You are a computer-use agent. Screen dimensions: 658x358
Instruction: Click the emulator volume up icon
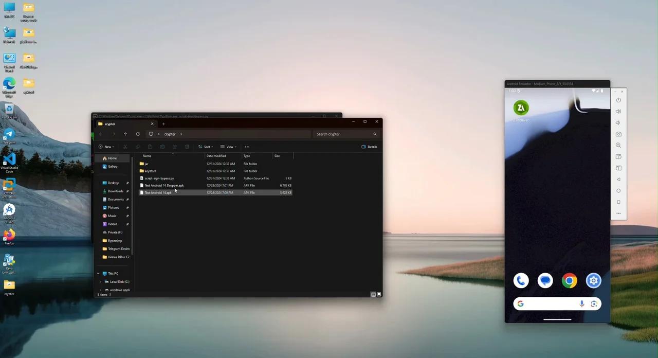(x=618, y=111)
